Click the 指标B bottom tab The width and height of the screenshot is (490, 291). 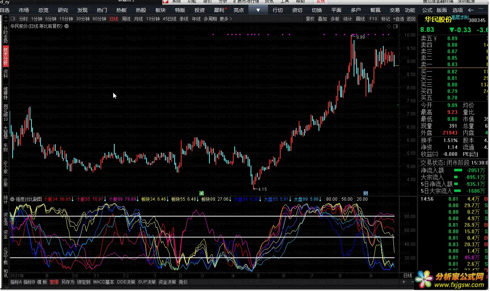click(x=29, y=282)
